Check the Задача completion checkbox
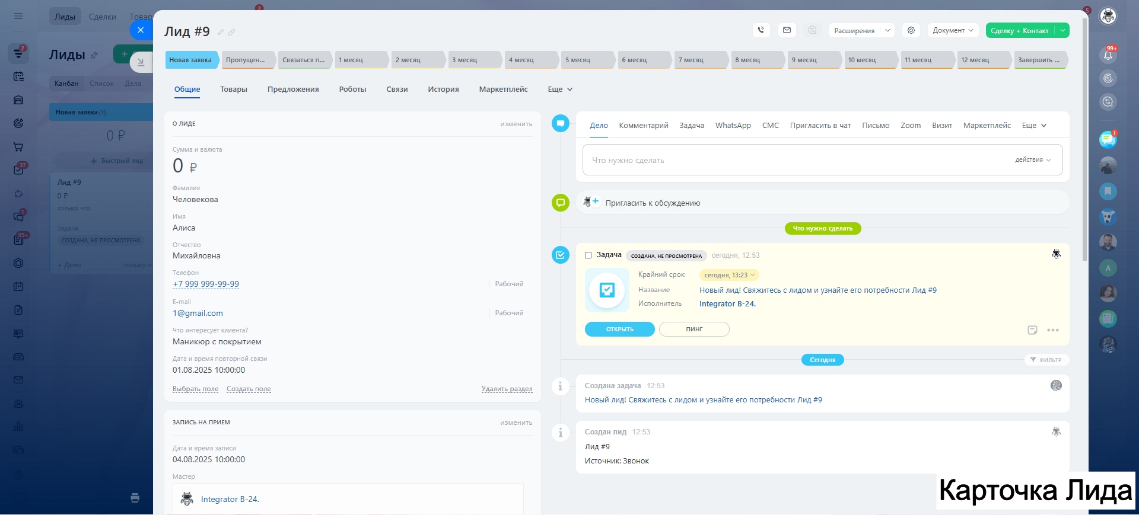The image size is (1139, 515). 588,255
